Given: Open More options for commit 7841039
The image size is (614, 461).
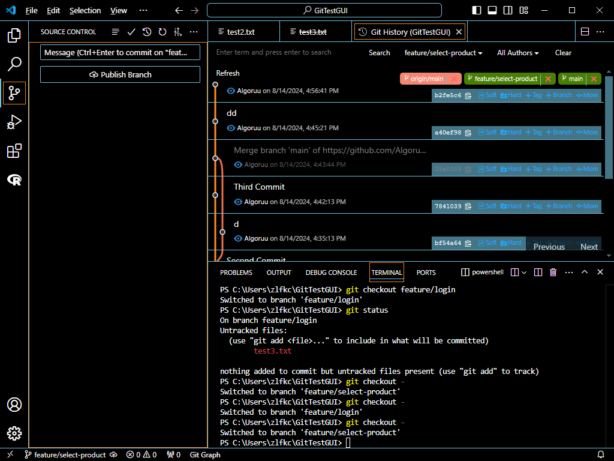Looking at the screenshot, I should coord(588,206).
